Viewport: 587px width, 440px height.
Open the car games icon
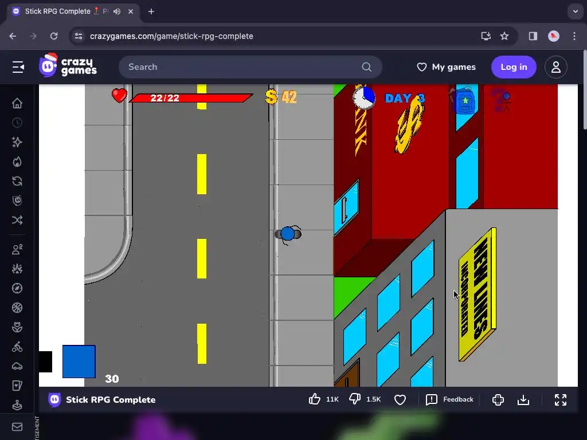click(x=17, y=366)
